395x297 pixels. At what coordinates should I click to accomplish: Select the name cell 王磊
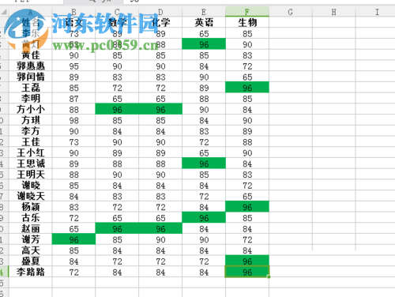point(31,88)
